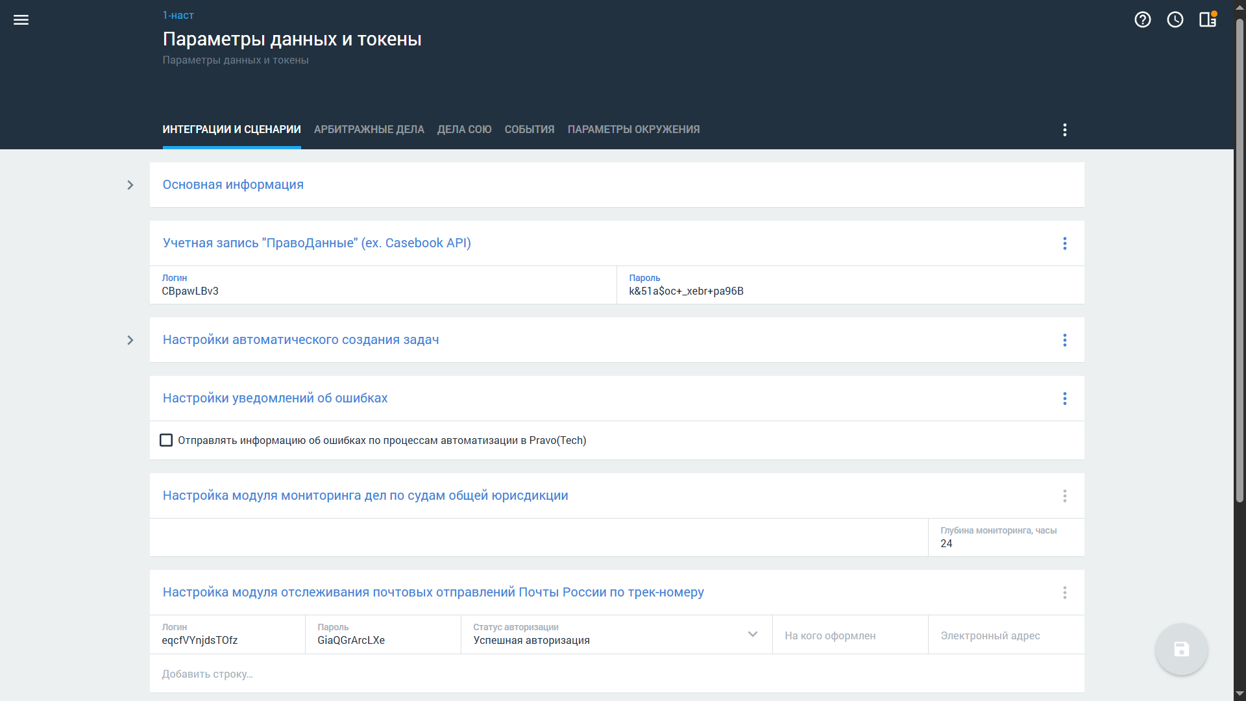Click the Почта России tracking module title
1246x701 pixels.
pos(434,593)
